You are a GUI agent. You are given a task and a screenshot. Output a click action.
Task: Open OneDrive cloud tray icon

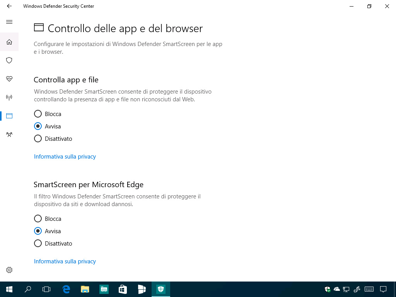pos(337,289)
